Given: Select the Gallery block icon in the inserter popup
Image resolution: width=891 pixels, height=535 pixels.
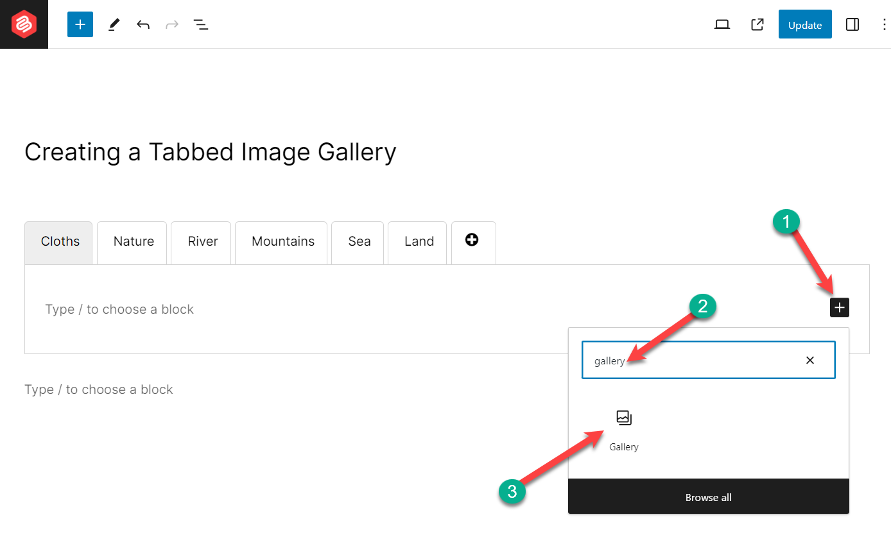Looking at the screenshot, I should [623, 417].
